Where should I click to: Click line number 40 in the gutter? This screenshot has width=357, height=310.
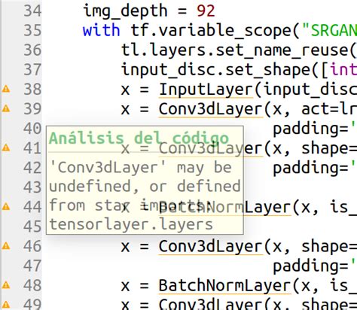[x=32, y=129]
